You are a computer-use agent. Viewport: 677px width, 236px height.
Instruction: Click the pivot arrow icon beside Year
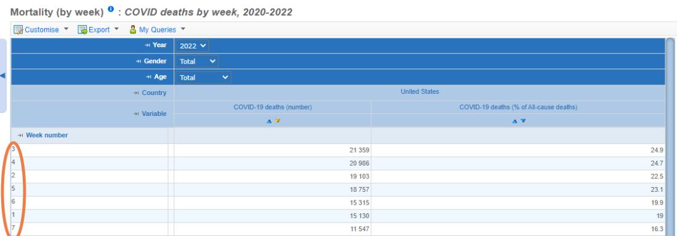point(148,45)
